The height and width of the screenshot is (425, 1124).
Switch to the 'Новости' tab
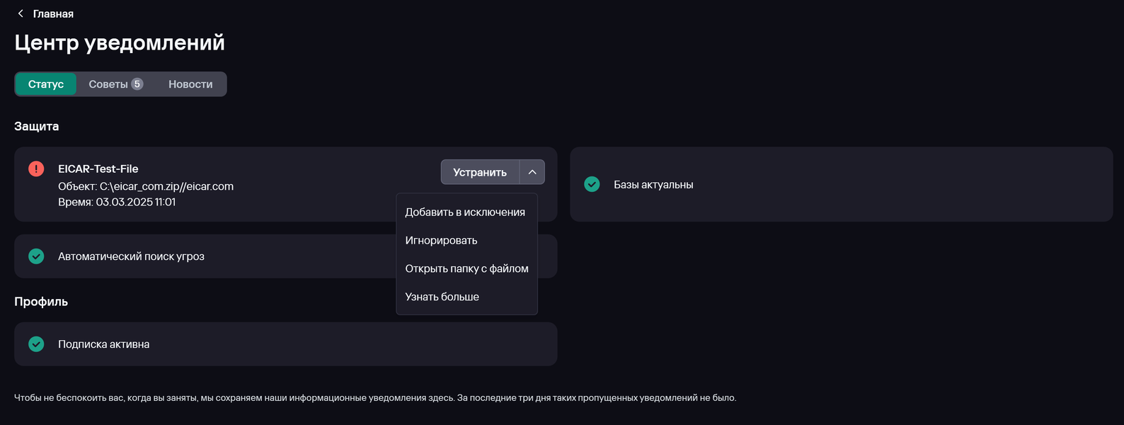coord(190,84)
